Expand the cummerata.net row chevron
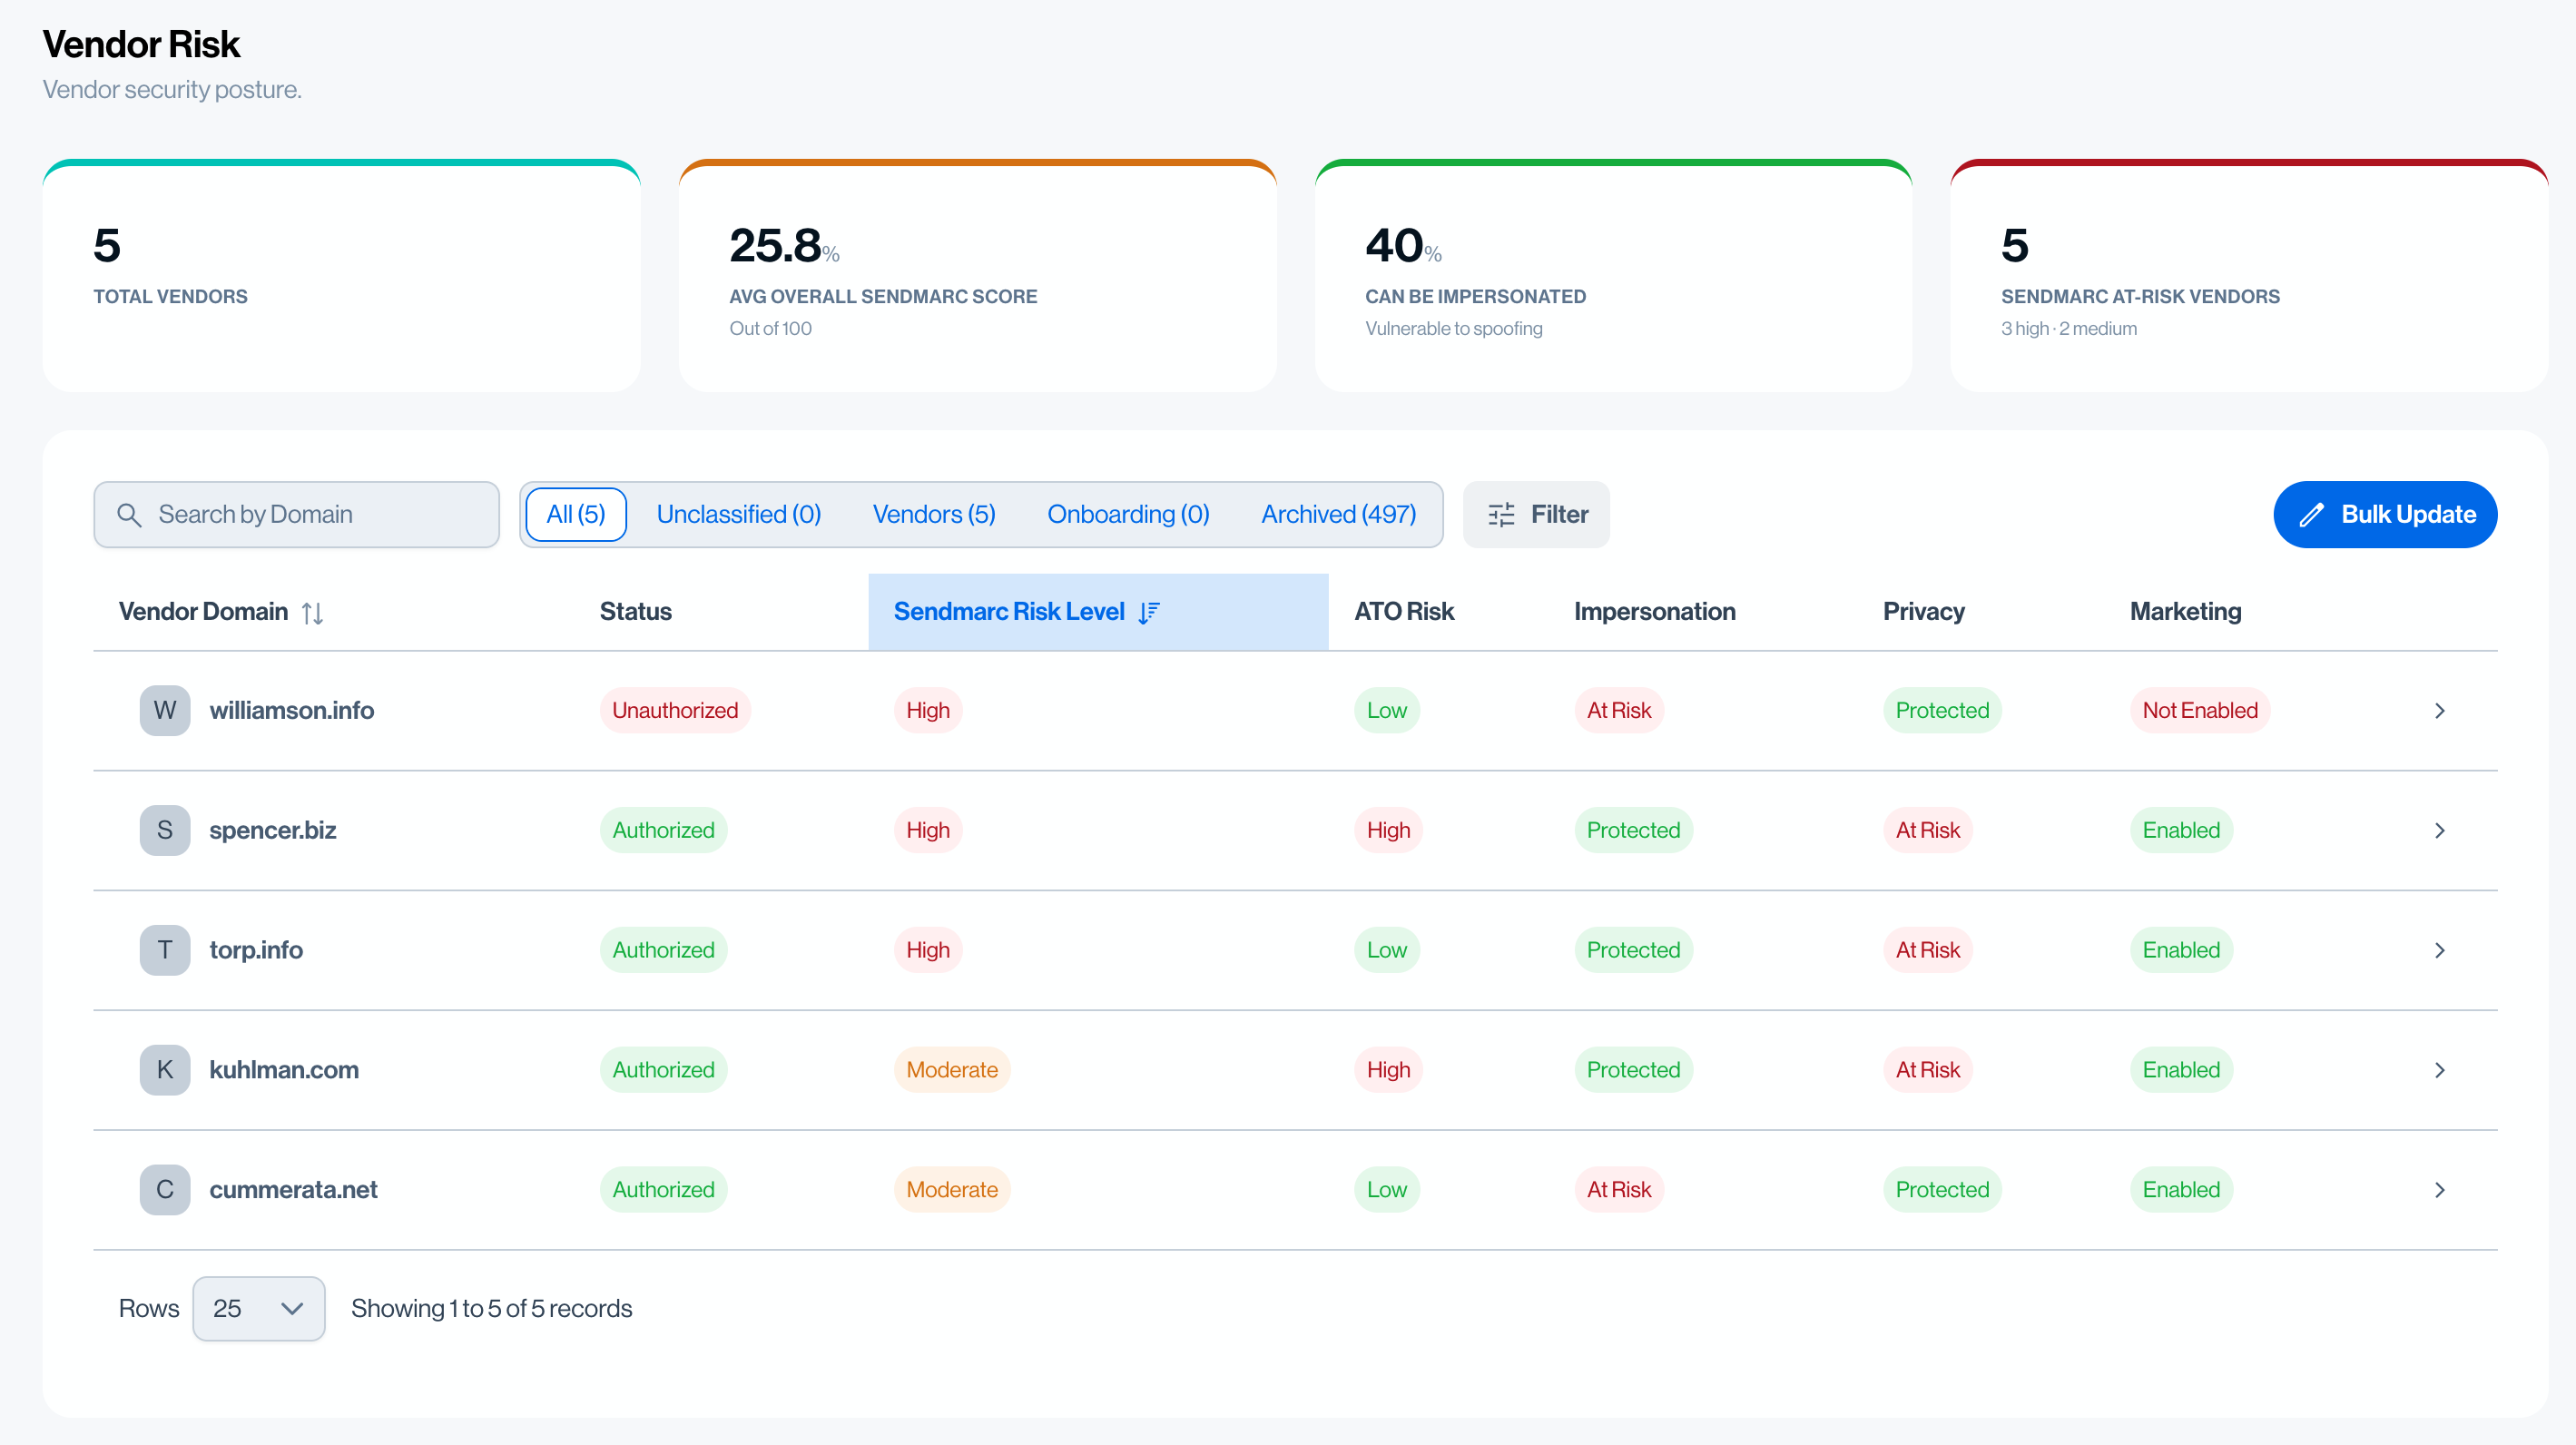Screen dimensions: 2576x1445 pos(2440,1191)
